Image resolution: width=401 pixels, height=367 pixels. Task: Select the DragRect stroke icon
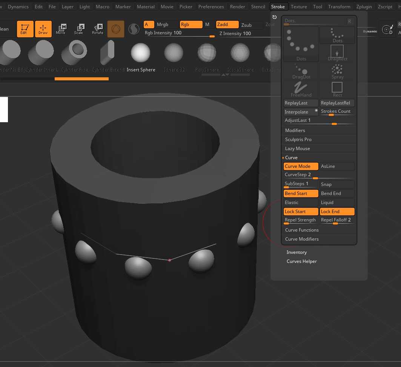click(337, 53)
